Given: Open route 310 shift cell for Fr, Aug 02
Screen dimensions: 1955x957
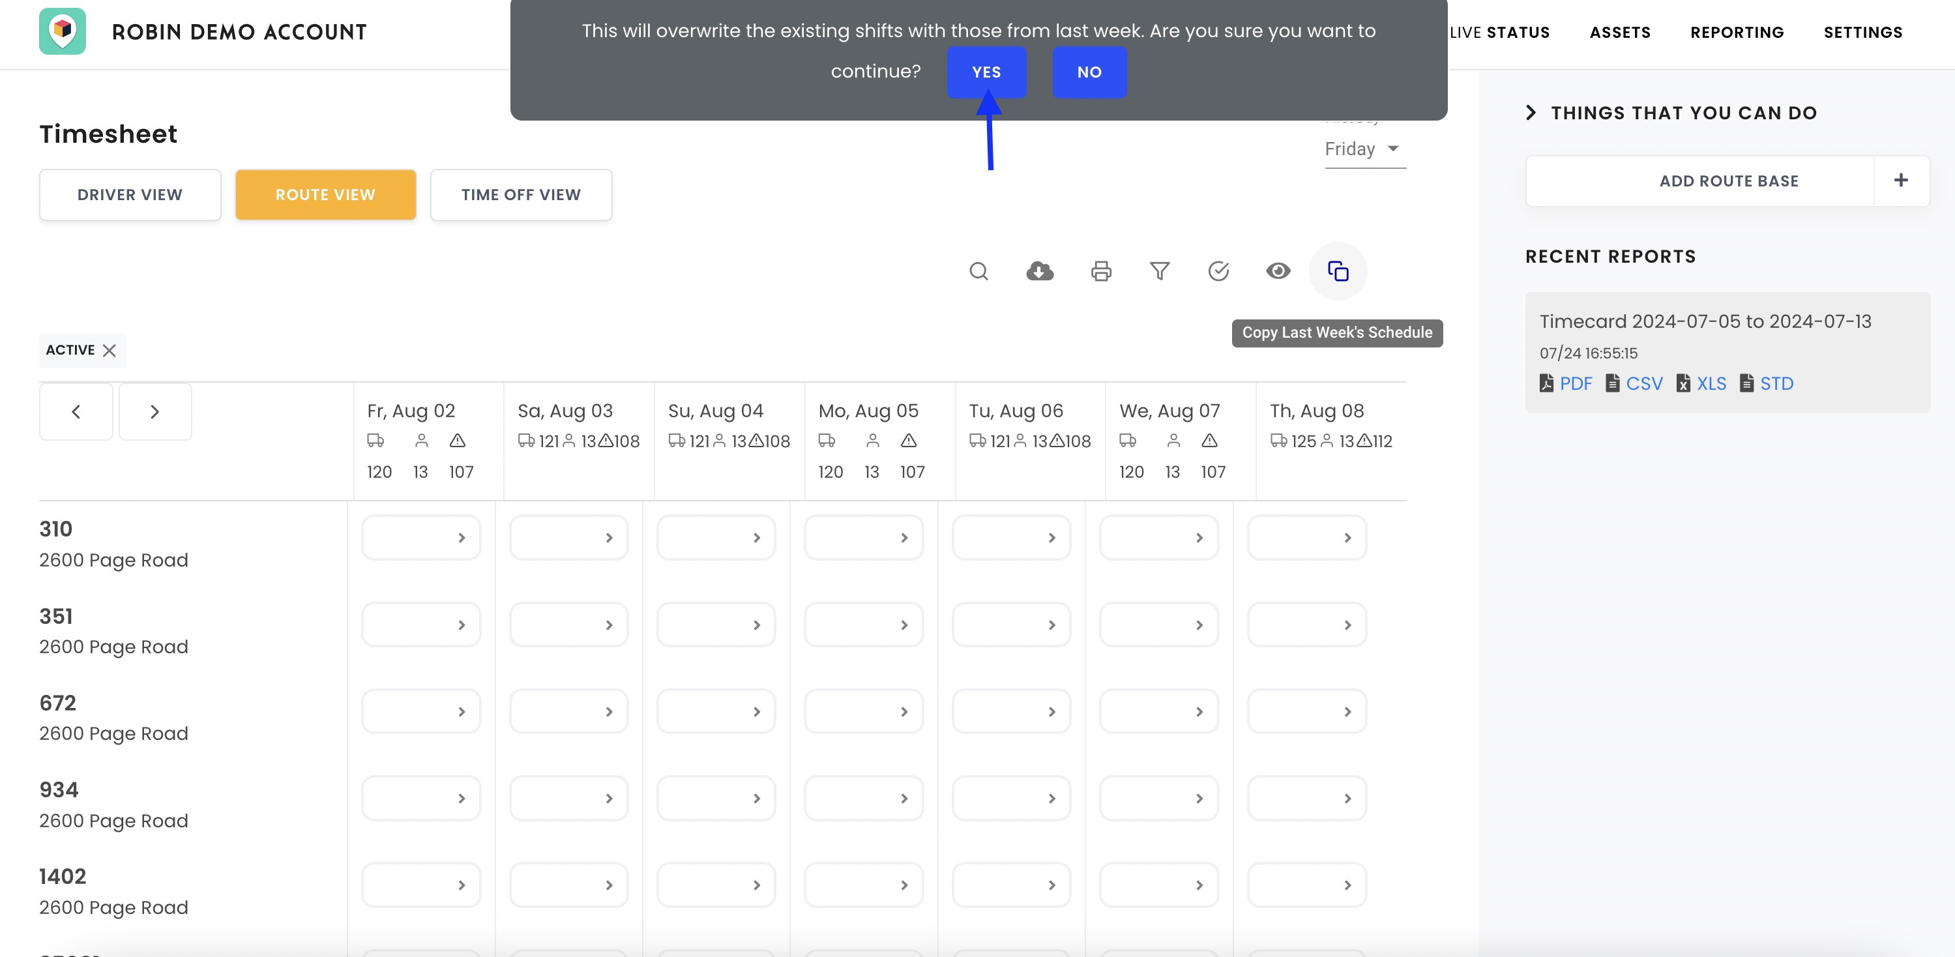Looking at the screenshot, I should coord(421,537).
